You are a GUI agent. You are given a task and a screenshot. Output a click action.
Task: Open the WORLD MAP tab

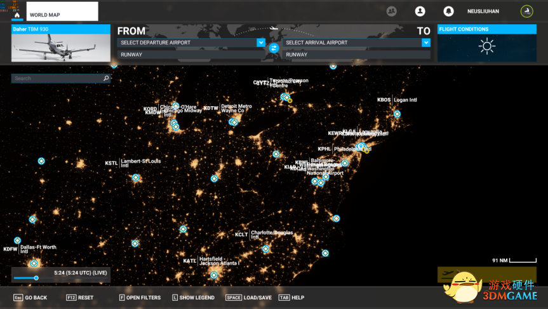(62, 11)
